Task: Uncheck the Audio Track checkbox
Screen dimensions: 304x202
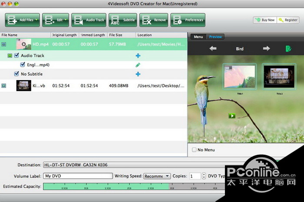Action: pyautogui.click(x=17, y=55)
